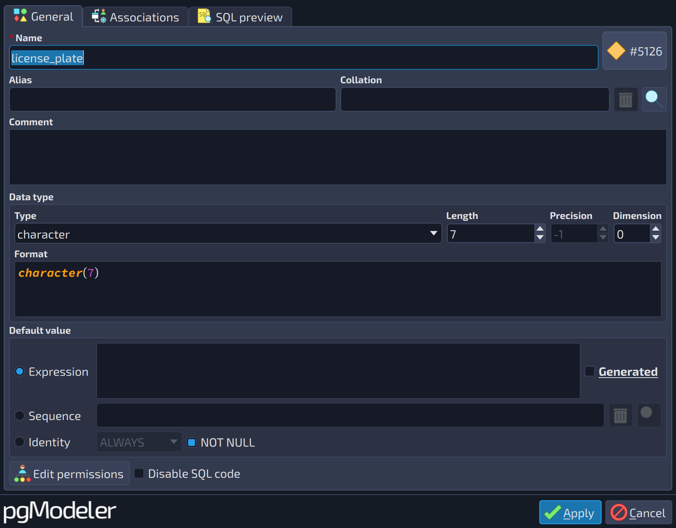Click the orange diamond ID #5126 icon
This screenshot has width=676, height=528.
tap(616, 51)
